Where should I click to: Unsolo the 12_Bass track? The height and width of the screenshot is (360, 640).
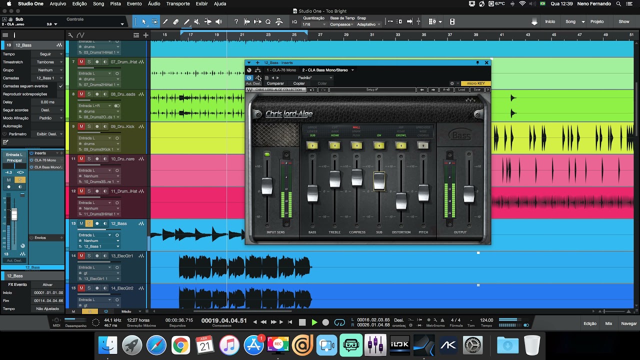tap(89, 223)
